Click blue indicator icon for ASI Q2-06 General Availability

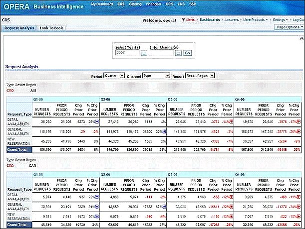(164, 131)
